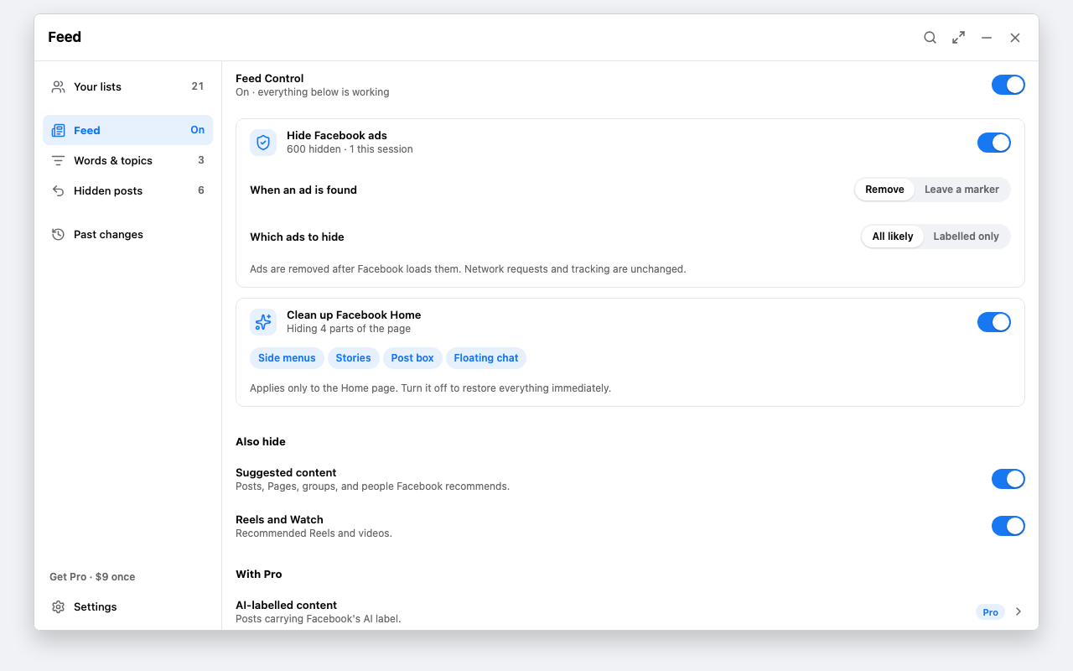Screen dimensions: 1073x671
Task: Click the Feed title in the header
Action: click(x=65, y=37)
